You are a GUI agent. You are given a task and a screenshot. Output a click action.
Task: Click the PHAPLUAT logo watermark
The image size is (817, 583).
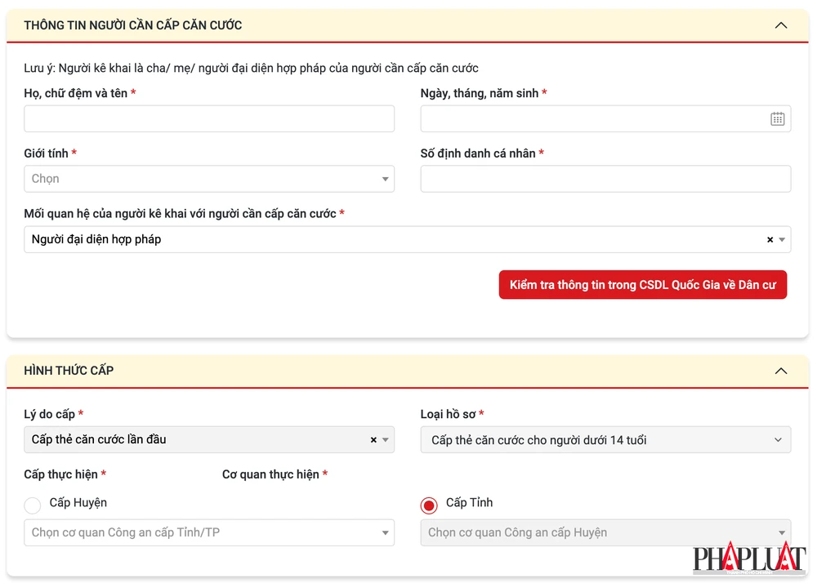click(748, 558)
